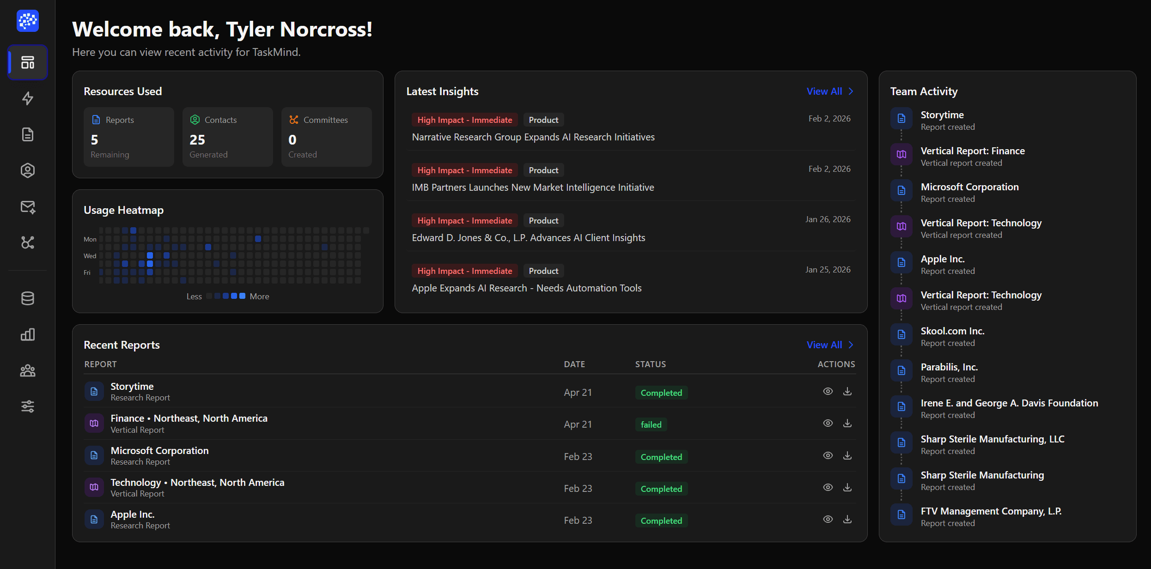Image resolution: width=1151 pixels, height=569 pixels.
Task: Open Apple Inc. in Team Activity
Action: click(943, 259)
